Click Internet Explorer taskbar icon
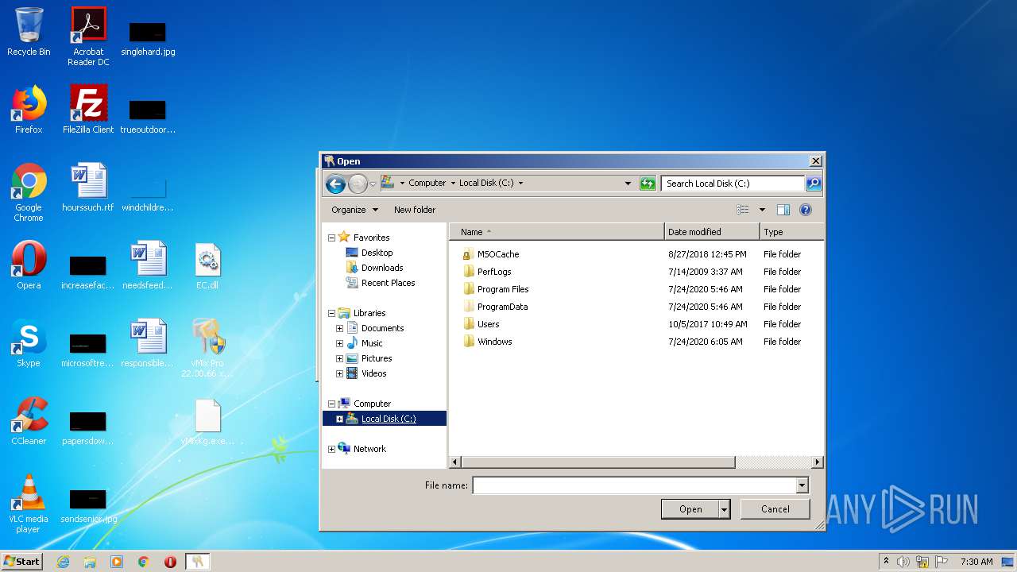The height and width of the screenshot is (572, 1017). click(63, 562)
